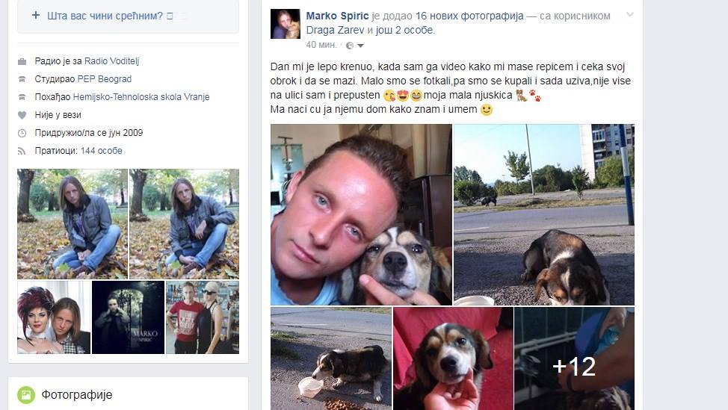Screen dimensions: 728x410
Task: Click the briefcase work icon
Action: coord(22,61)
